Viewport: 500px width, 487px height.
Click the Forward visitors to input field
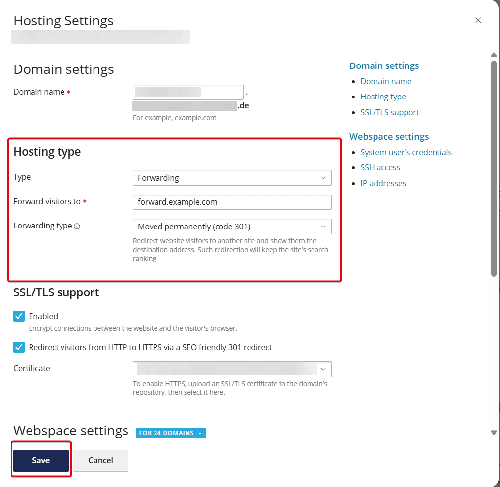pos(232,202)
